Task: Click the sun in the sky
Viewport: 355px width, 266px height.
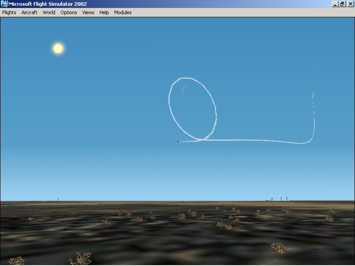Action: coord(58,48)
